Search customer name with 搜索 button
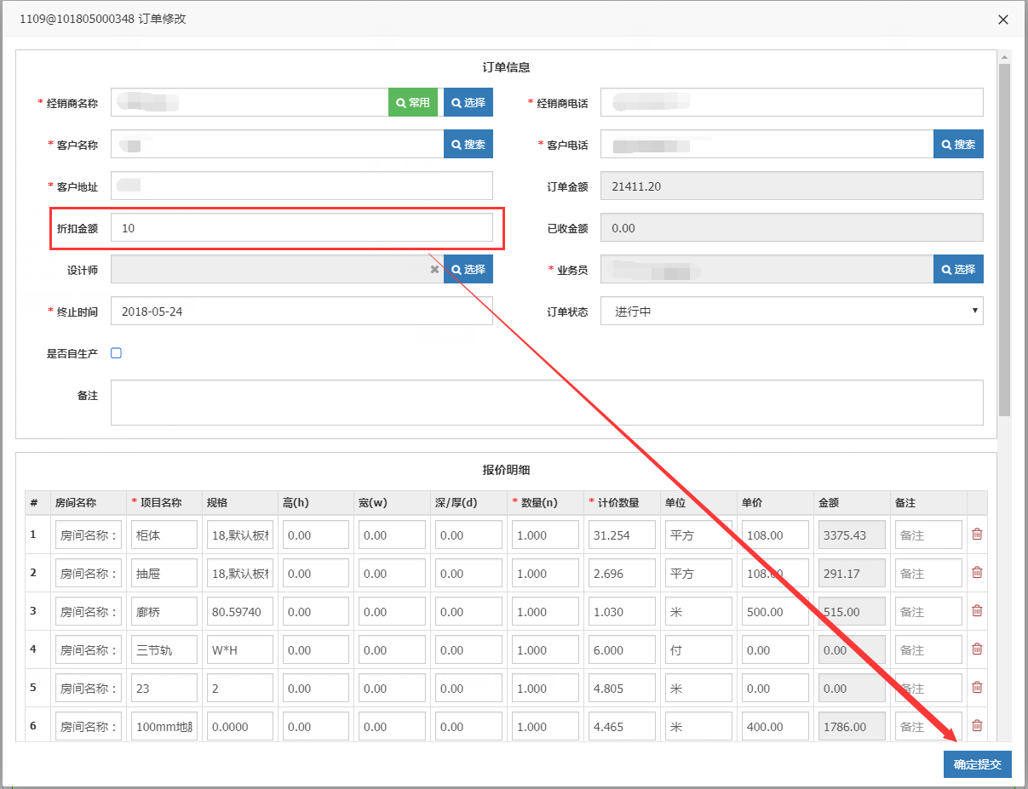Screen dimensions: 1028x789 468,145
